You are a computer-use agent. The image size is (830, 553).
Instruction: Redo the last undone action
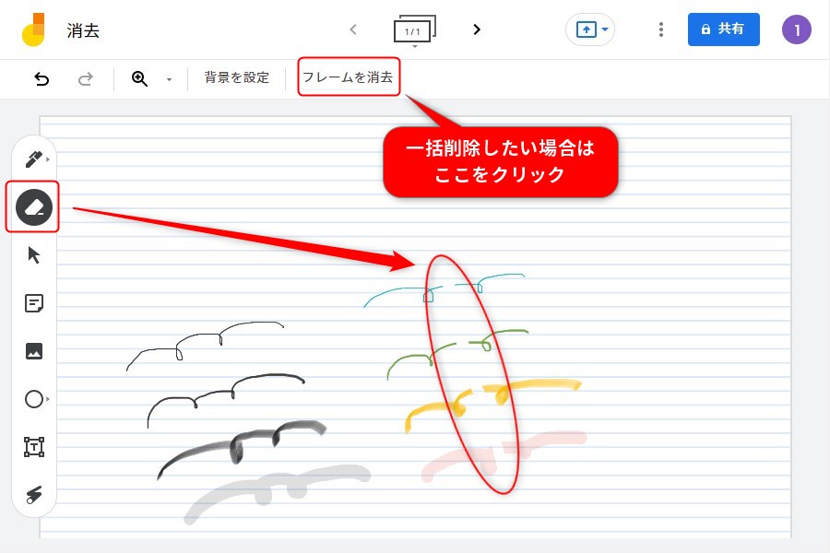click(85, 79)
